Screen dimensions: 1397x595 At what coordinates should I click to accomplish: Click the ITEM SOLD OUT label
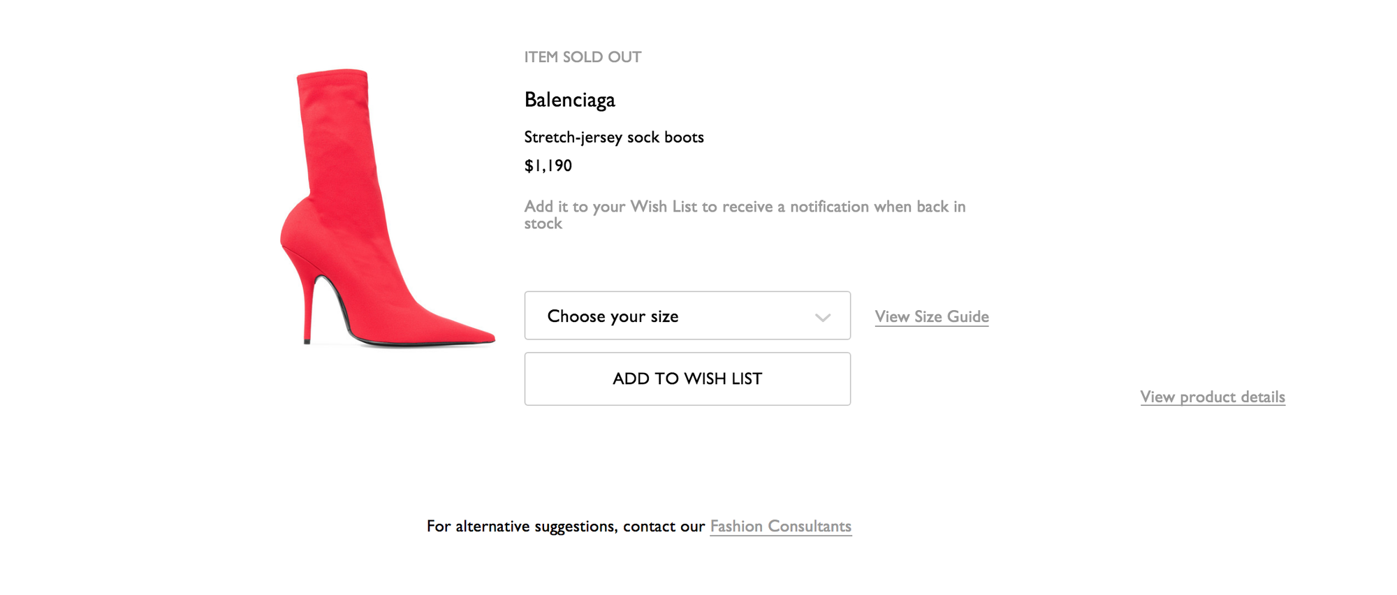(583, 57)
